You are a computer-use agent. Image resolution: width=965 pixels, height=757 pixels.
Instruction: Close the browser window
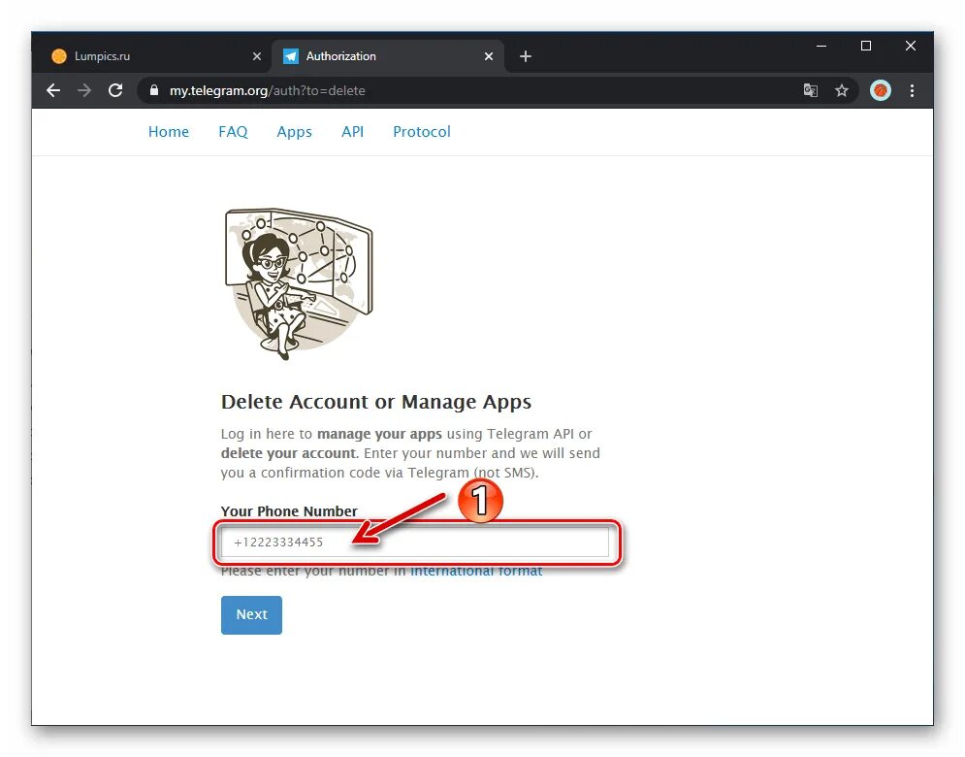[x=911, y=47]
